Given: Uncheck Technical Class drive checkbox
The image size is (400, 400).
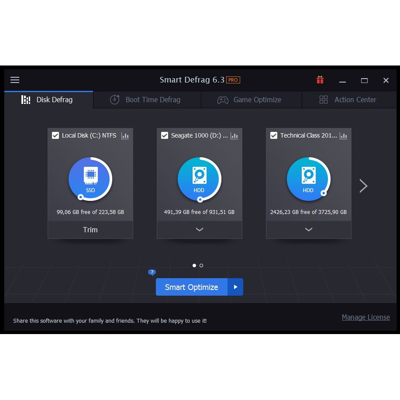Looking at the screenshot, I should (x=274, y=135).
